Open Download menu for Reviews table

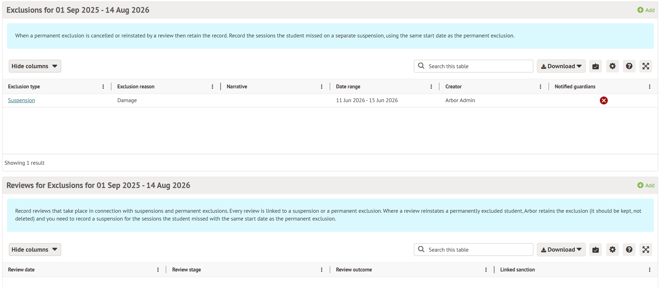[561, 250]
